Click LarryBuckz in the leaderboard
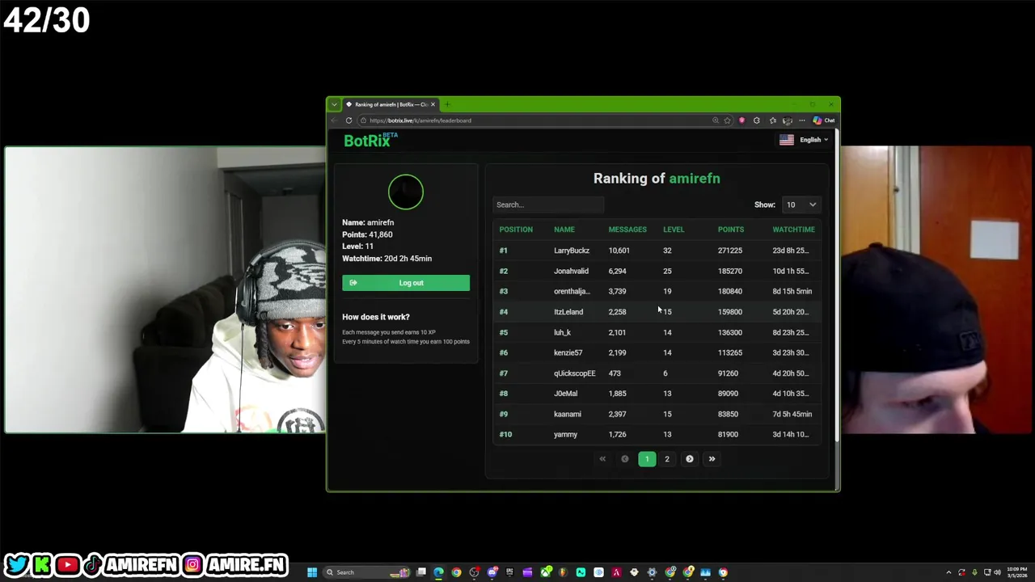Image resolution: width=1035 pixels, height=582 pixels. pos(572,251)
